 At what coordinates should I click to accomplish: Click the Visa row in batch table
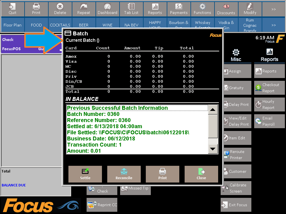[x=130, y=62]
